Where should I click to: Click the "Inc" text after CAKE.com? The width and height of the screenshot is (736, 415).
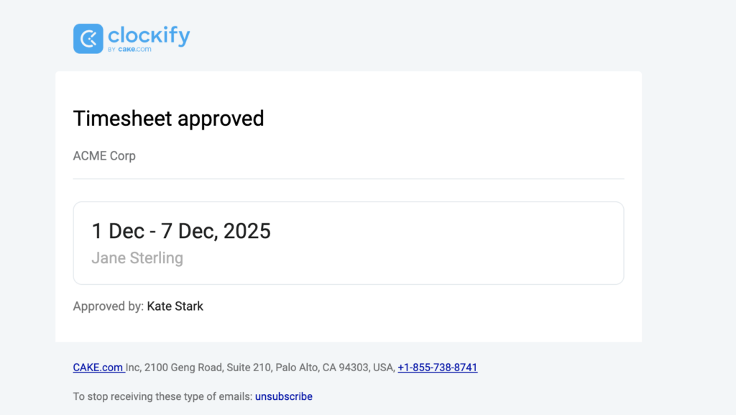[134, 368]
